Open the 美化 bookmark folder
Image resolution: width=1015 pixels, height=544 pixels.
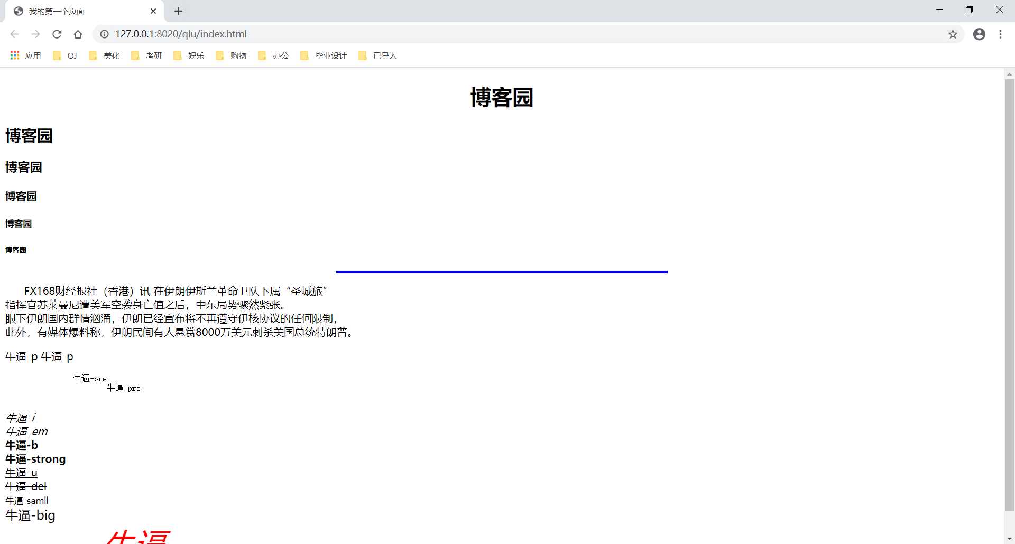click(104, 55)
